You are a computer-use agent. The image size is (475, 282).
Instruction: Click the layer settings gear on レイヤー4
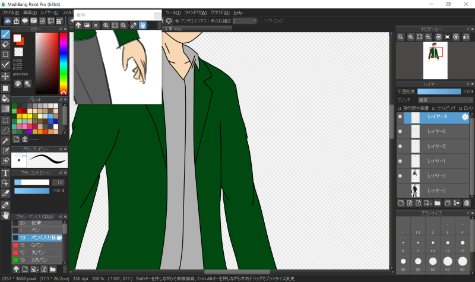point(465,118)
